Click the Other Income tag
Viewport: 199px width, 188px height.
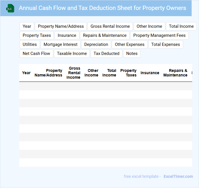pos(149,26)
